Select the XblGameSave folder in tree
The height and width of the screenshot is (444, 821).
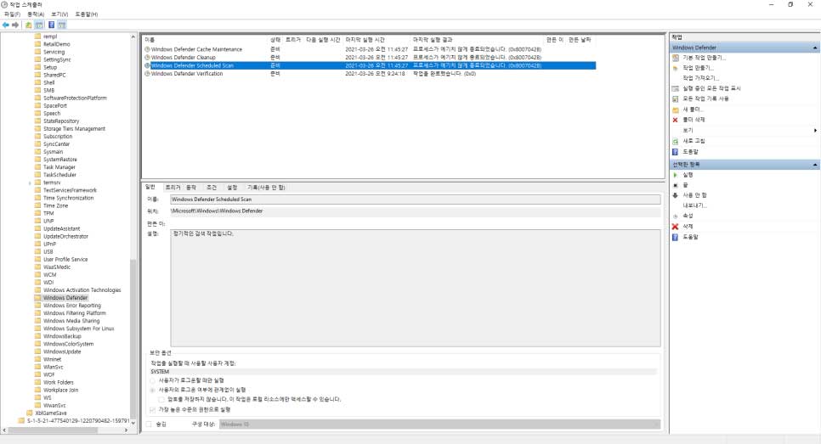(x=51, y=413)
